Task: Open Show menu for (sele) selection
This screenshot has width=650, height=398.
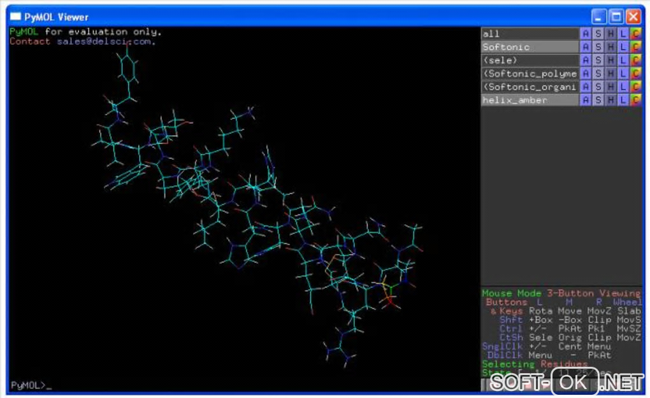Action: pyautogui.click(x=598, y=60)
